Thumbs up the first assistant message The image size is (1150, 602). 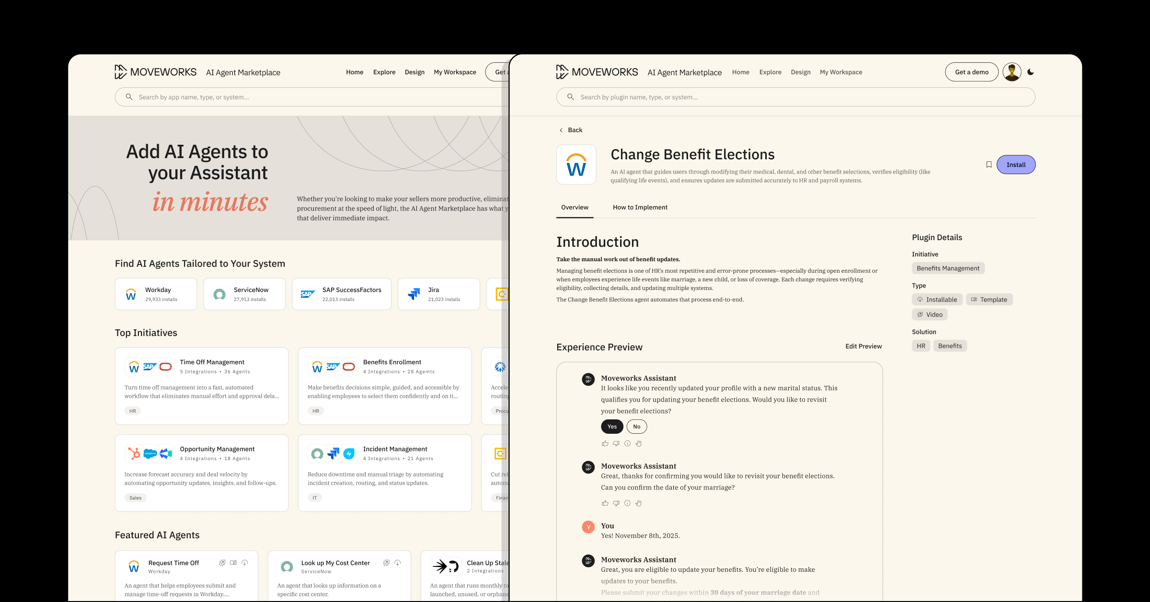pyautogui.click(x=605, y=443)
